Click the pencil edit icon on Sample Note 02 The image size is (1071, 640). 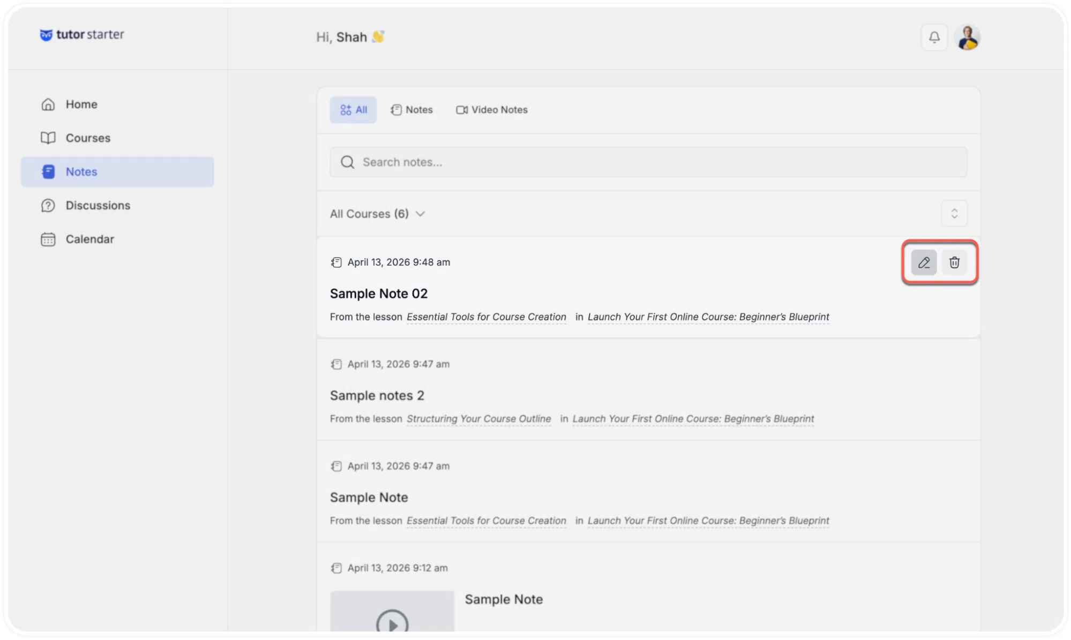click(x=924, y=262)
